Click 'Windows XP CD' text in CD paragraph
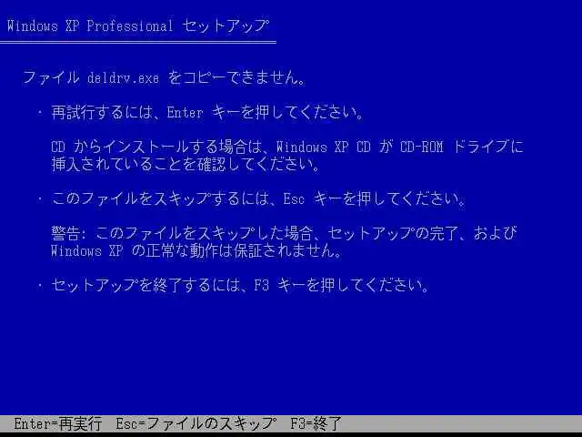Image resolution: width=582 pixels, height=437 pixels. pos(324,147)
